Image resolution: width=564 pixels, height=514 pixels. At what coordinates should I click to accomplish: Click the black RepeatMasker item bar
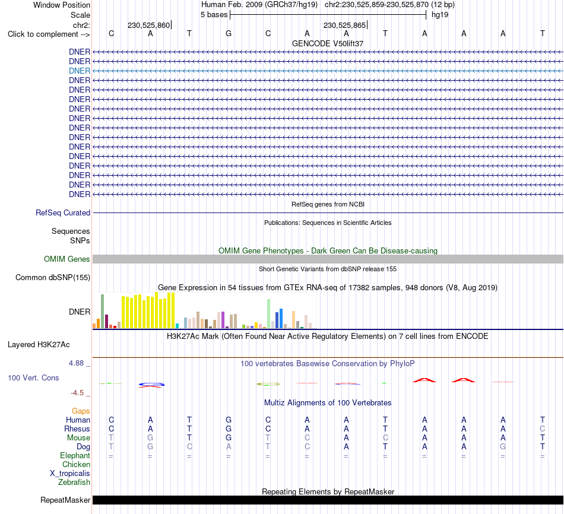[x=328, y=500]
